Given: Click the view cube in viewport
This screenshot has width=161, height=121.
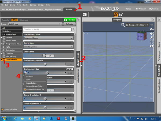Looking at the screenshot, I should pyautogui.click(x=142, y=35).
